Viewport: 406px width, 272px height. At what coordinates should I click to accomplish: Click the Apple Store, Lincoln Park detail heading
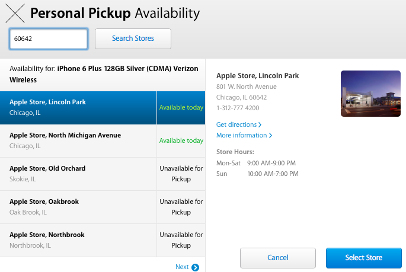tap(257, 76)
